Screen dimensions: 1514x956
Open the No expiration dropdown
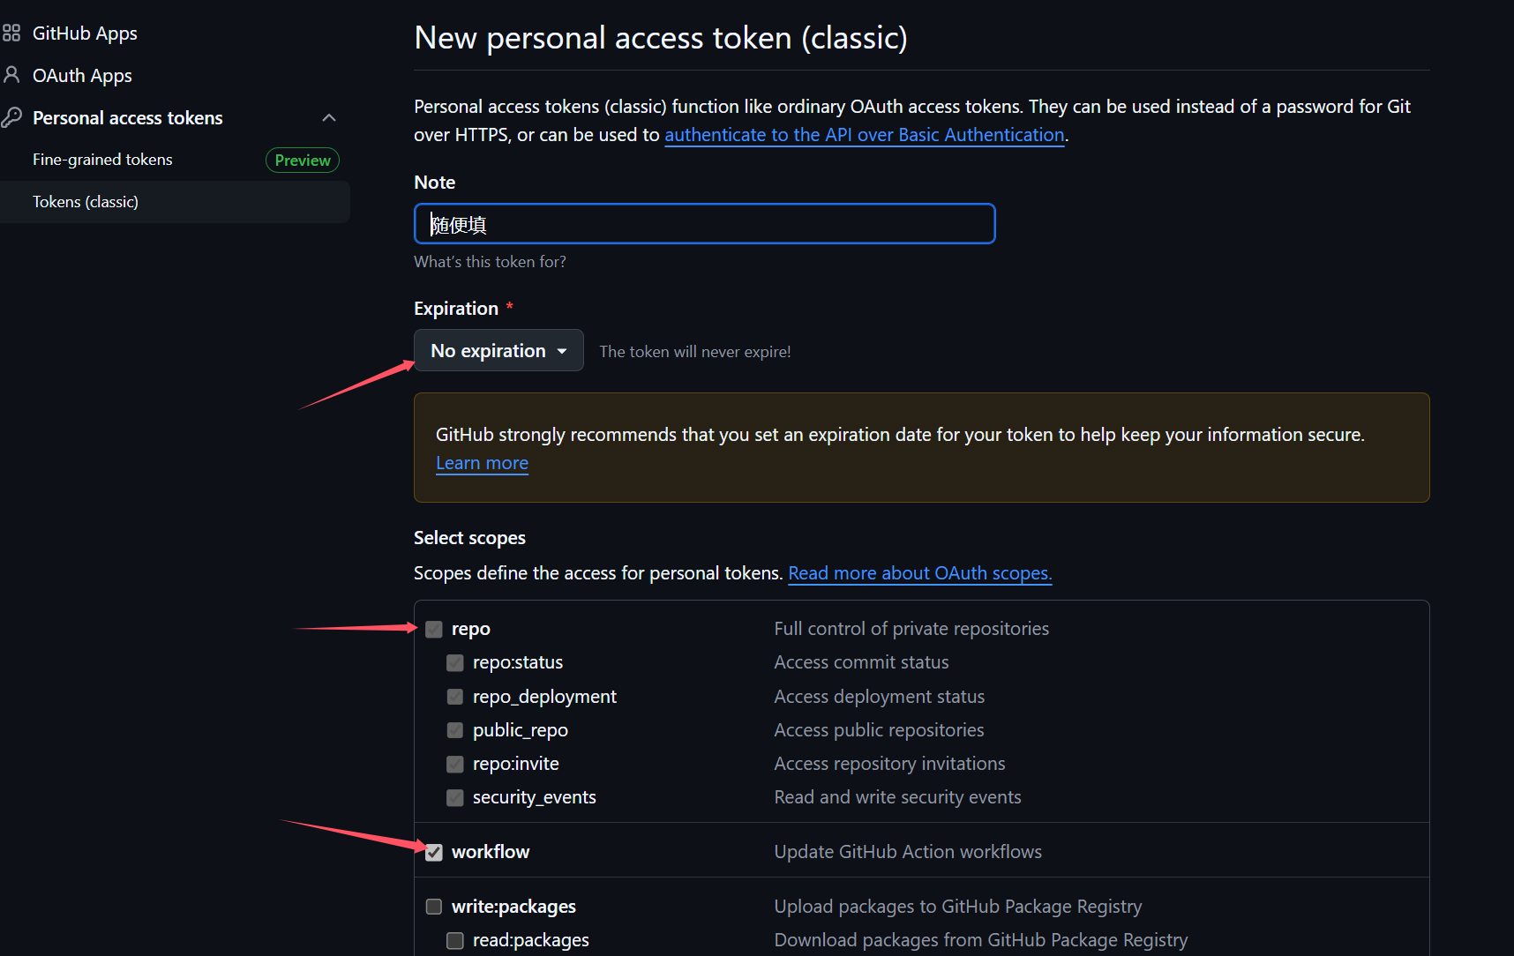click(498, 351)
